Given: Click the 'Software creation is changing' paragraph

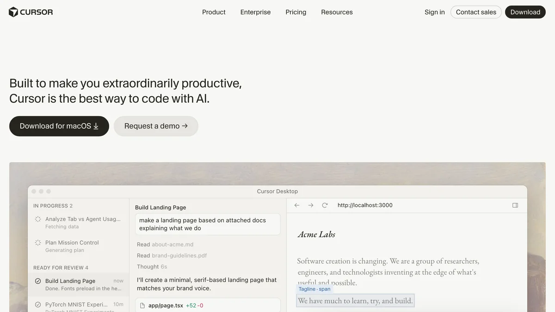Looking at the screenshot, I should coord(388,272).
